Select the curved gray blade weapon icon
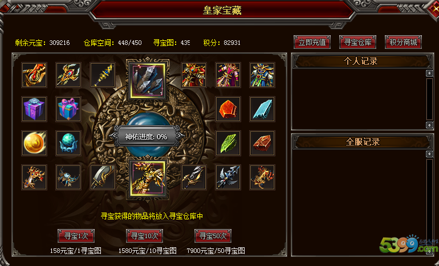The width and height of the screenshot is (439, 266). pyautogui.click(x=103, y=177)
